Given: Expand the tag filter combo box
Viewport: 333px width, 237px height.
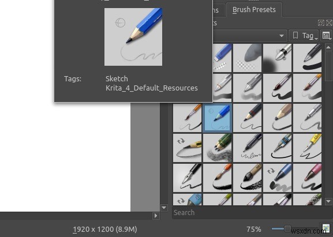Looking at the screenshot, I should tap(250, 36).
